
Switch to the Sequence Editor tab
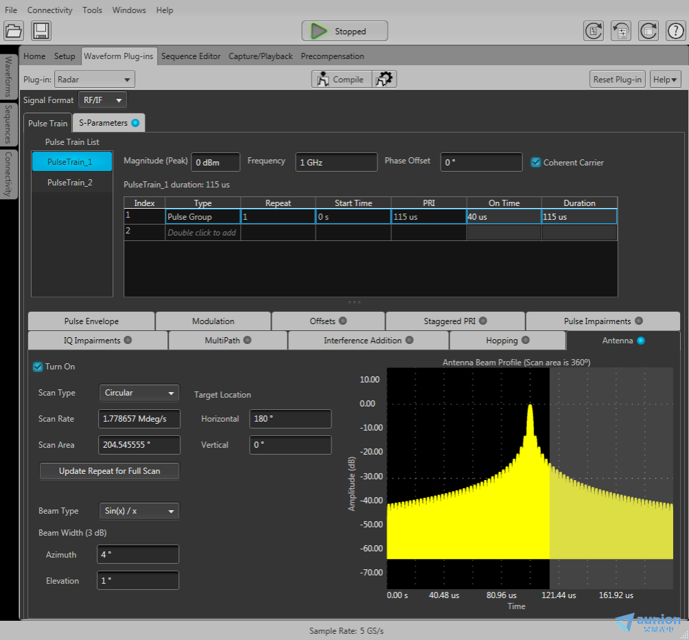click(191, 56)
